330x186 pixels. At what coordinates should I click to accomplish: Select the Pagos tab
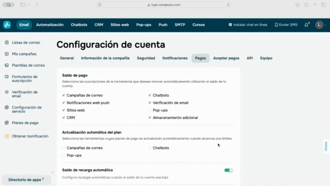pyautogui.click(x=200, y=58)
